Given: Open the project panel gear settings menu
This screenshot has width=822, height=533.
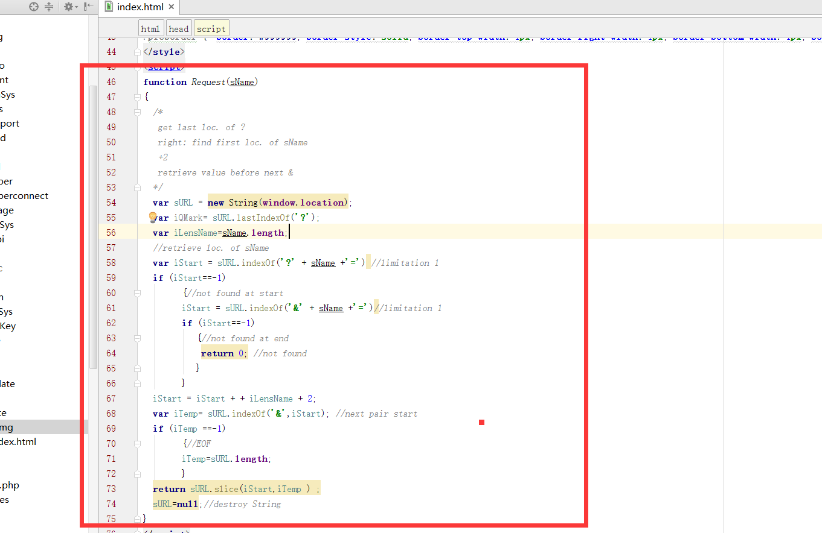Looking at the screenshot, I should 69,7.
